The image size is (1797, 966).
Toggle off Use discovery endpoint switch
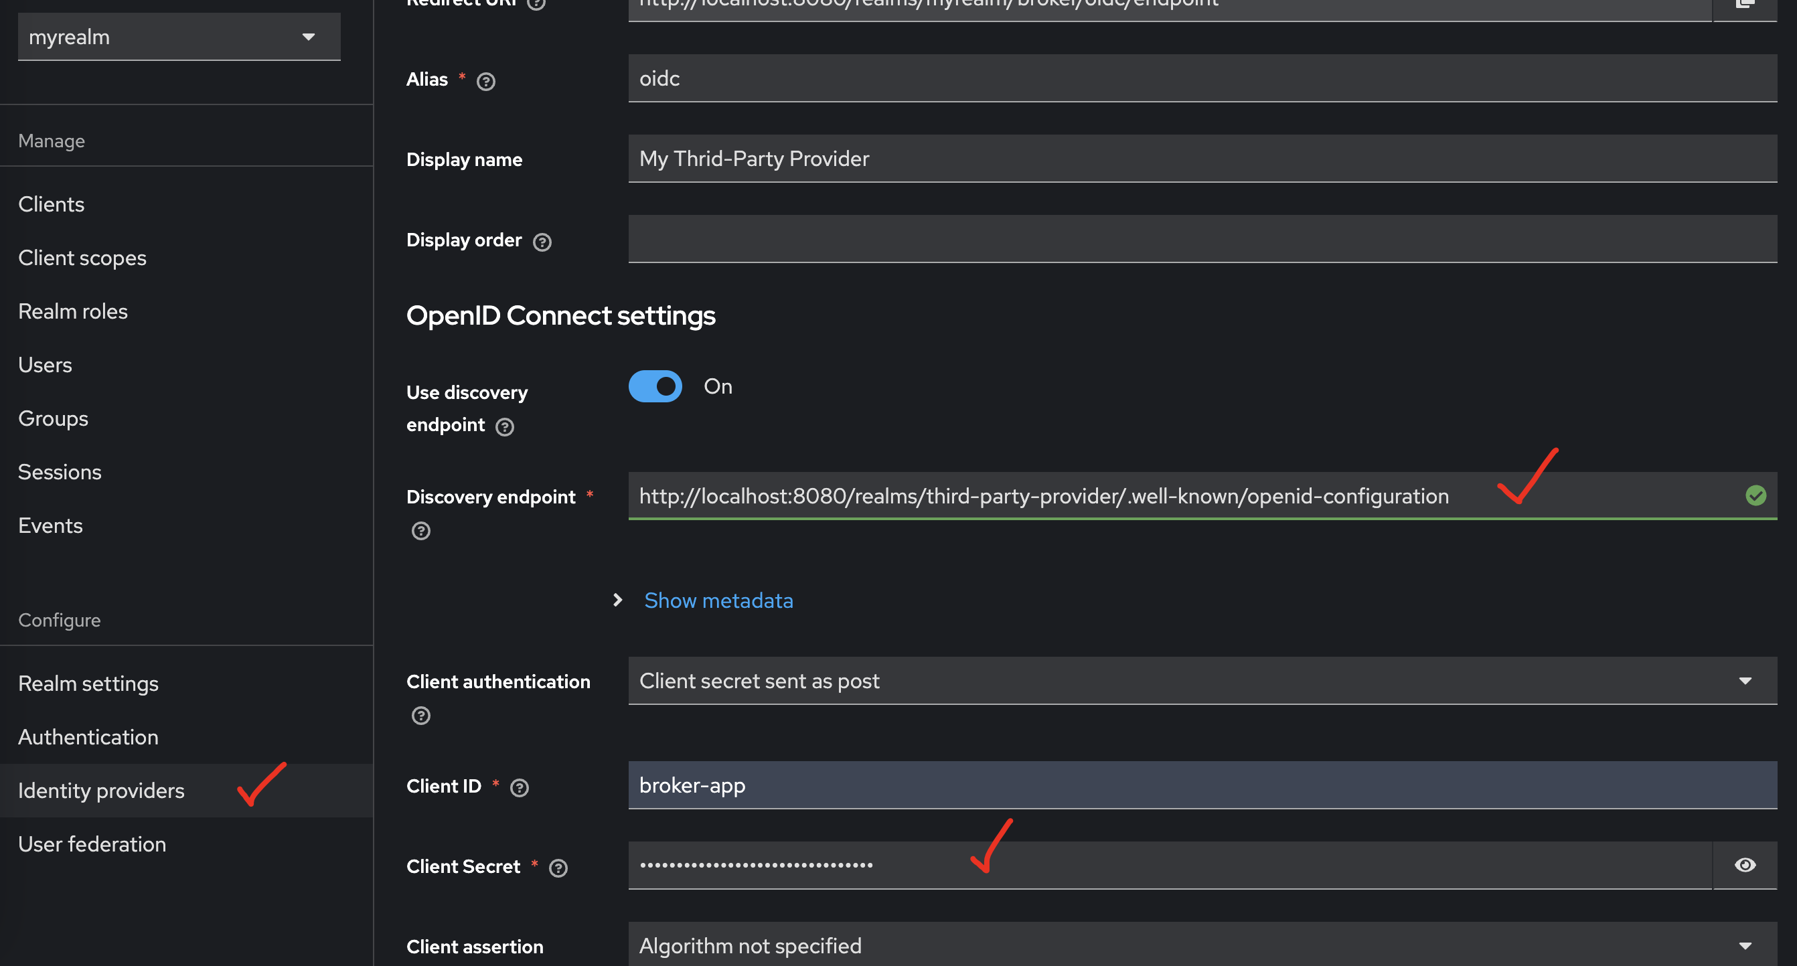655,386
